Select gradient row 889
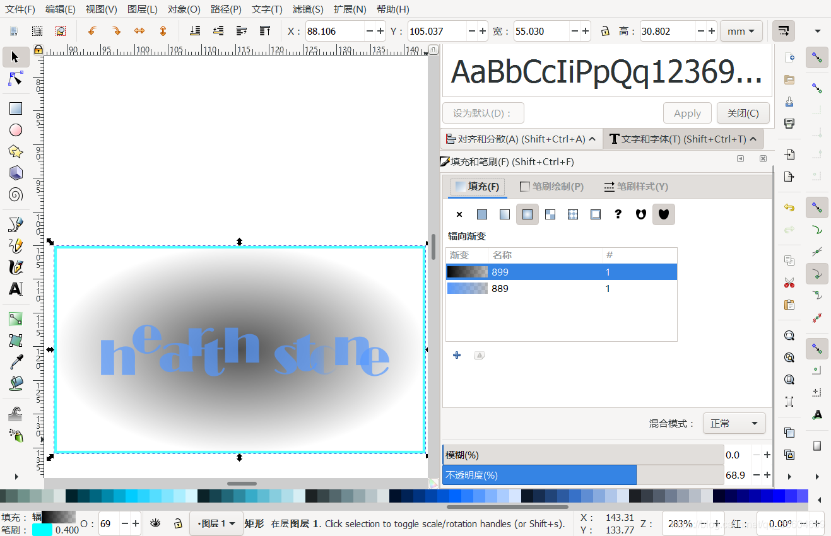The image size is (831, 536). coord(562,288)
